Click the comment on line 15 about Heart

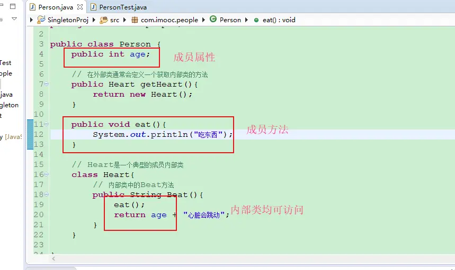128,165
